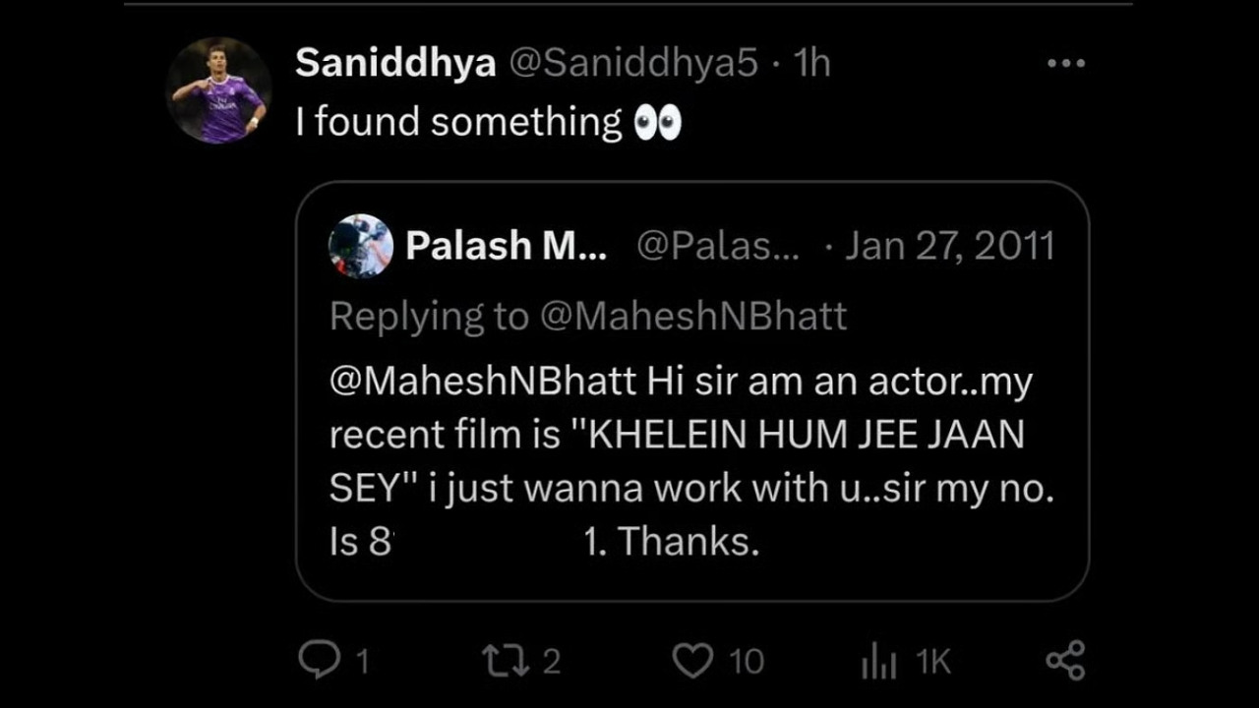Click the retweet icon below the tweet
The width and height of the screenshot is (1259, 708).
coord(504,661)
